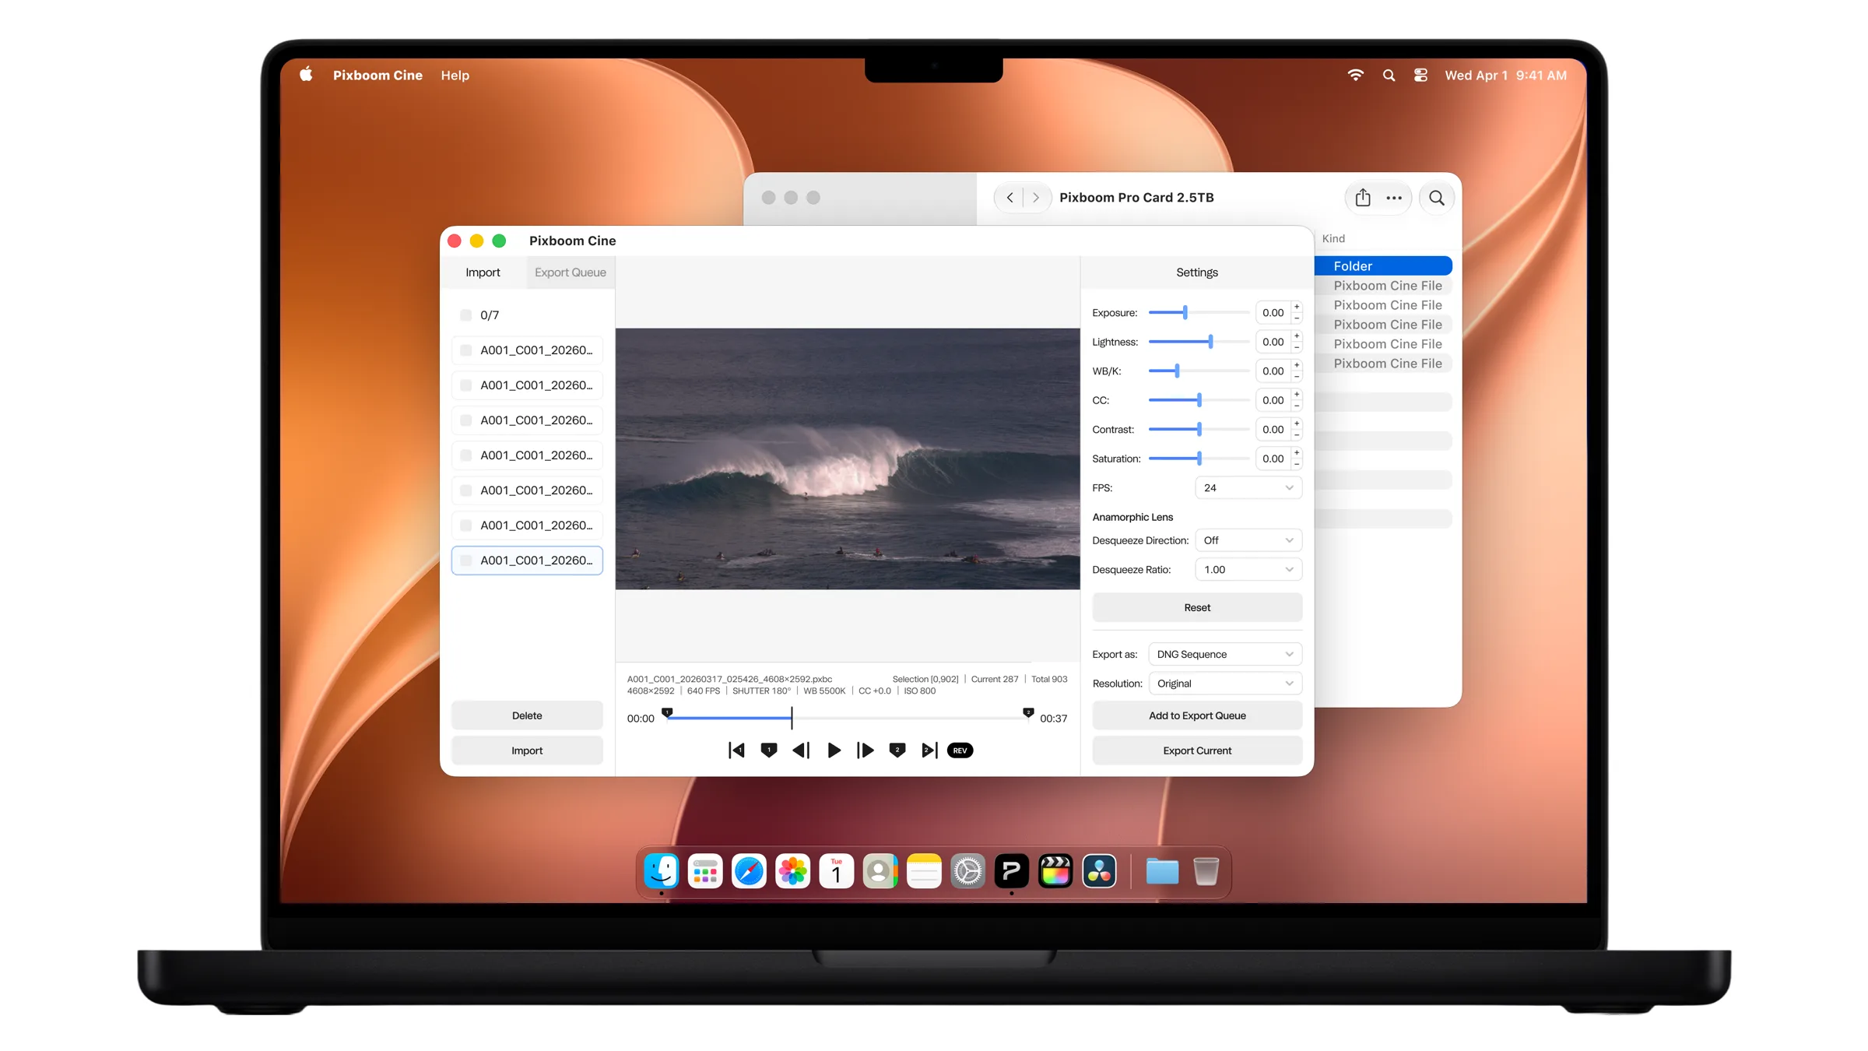Go back in Pixboom Pro Card Finder window

1009,198
